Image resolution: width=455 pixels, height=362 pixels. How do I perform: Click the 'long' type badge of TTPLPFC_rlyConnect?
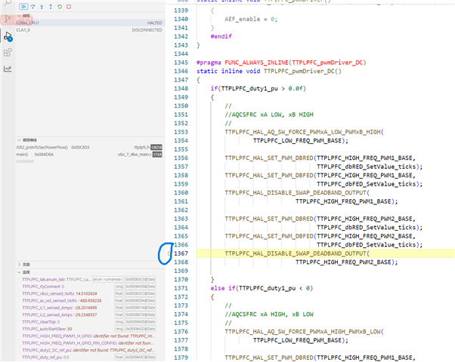pyautogui.click(x=119, y=287)
